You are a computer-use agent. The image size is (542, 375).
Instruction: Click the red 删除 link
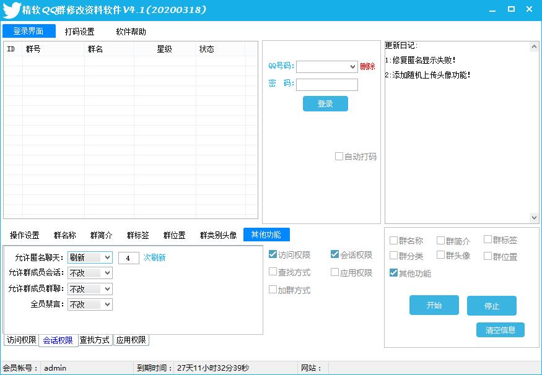tap(367, 66)
